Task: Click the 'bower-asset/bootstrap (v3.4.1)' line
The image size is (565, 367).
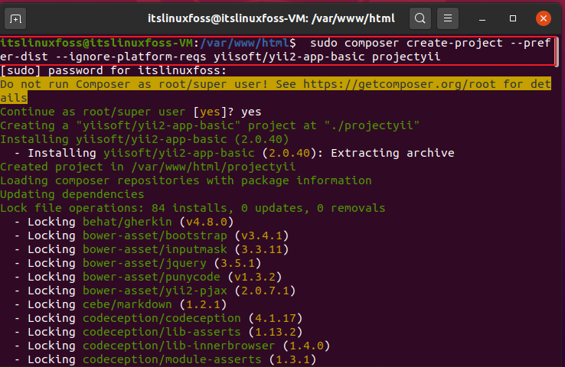Action: tap(152, 235)
